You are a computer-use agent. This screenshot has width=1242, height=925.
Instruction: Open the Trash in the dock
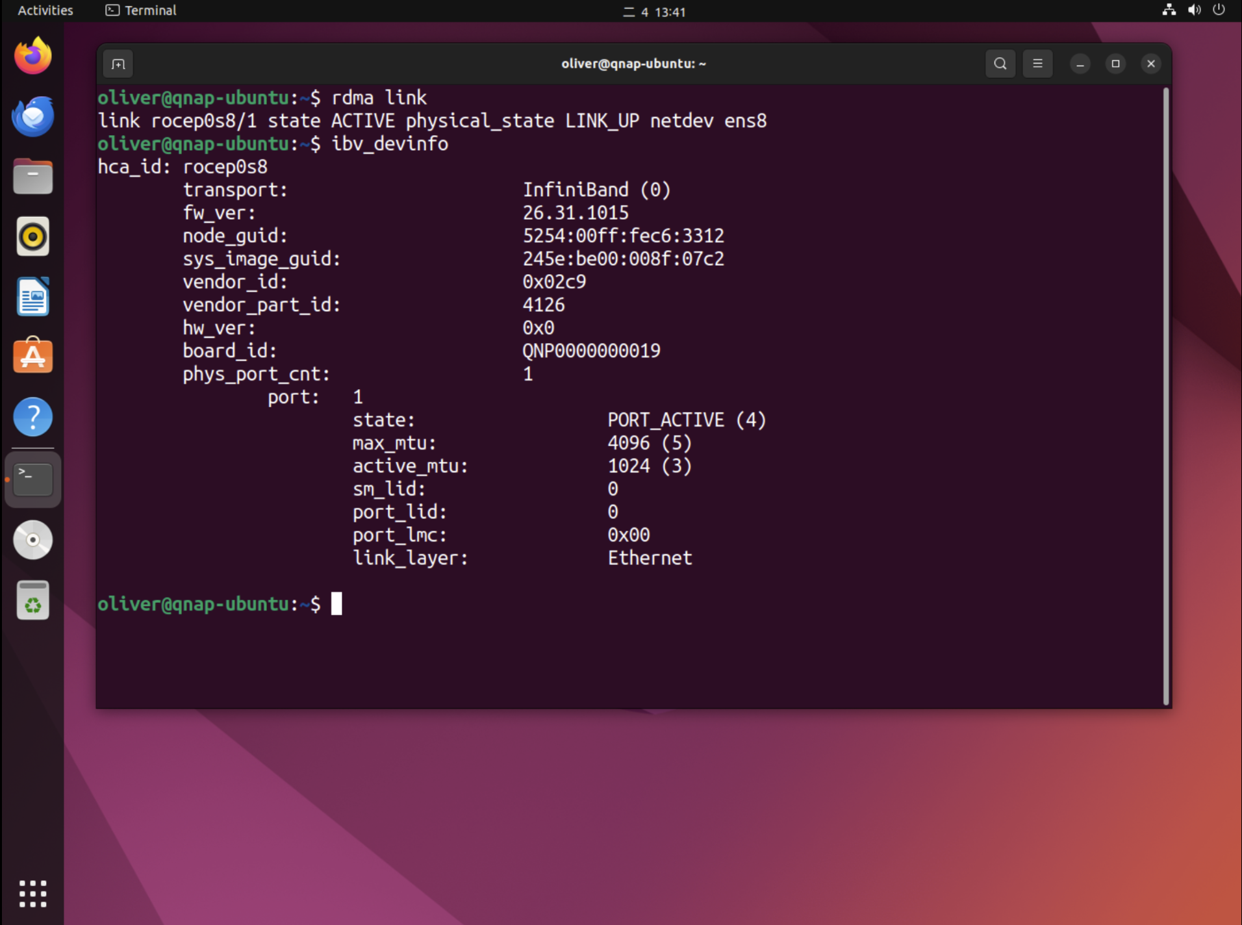(x=32, y=600)
